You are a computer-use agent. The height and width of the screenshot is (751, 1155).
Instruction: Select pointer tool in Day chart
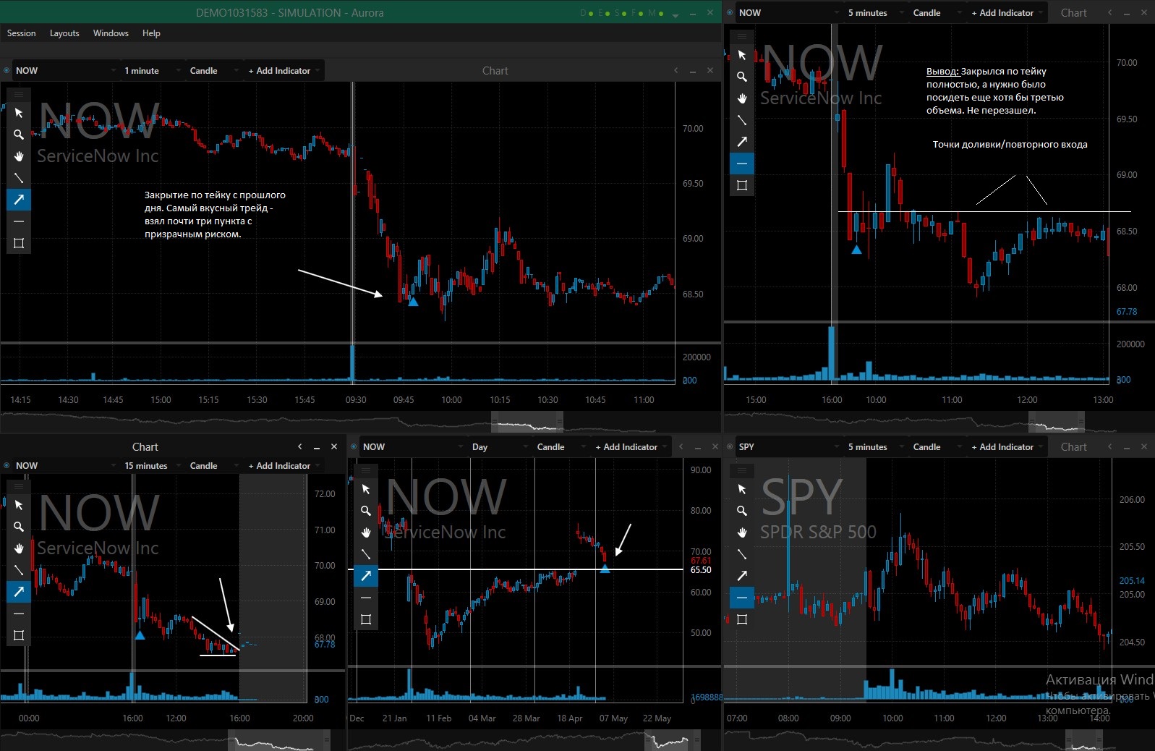[366, 489]
